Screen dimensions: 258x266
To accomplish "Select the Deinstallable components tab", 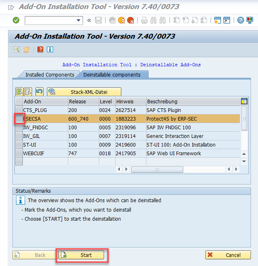I will 112,75.
